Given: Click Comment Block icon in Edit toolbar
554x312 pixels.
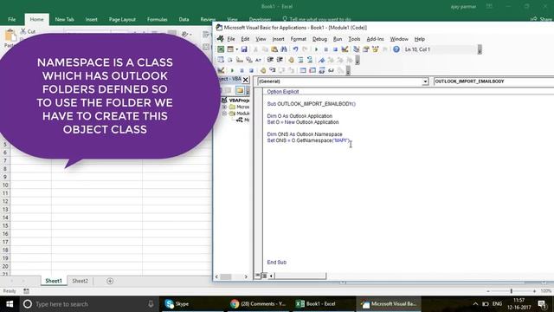Looking at the screenshot, I should click(x=300, y=60).
